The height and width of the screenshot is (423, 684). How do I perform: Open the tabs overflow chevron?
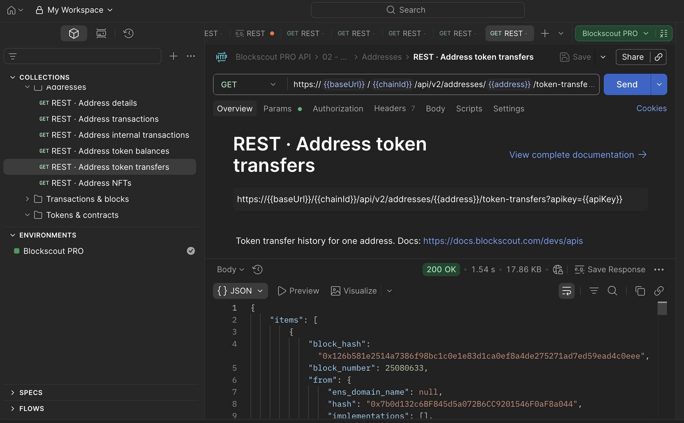pyautogui.click(x=561, y=33)
